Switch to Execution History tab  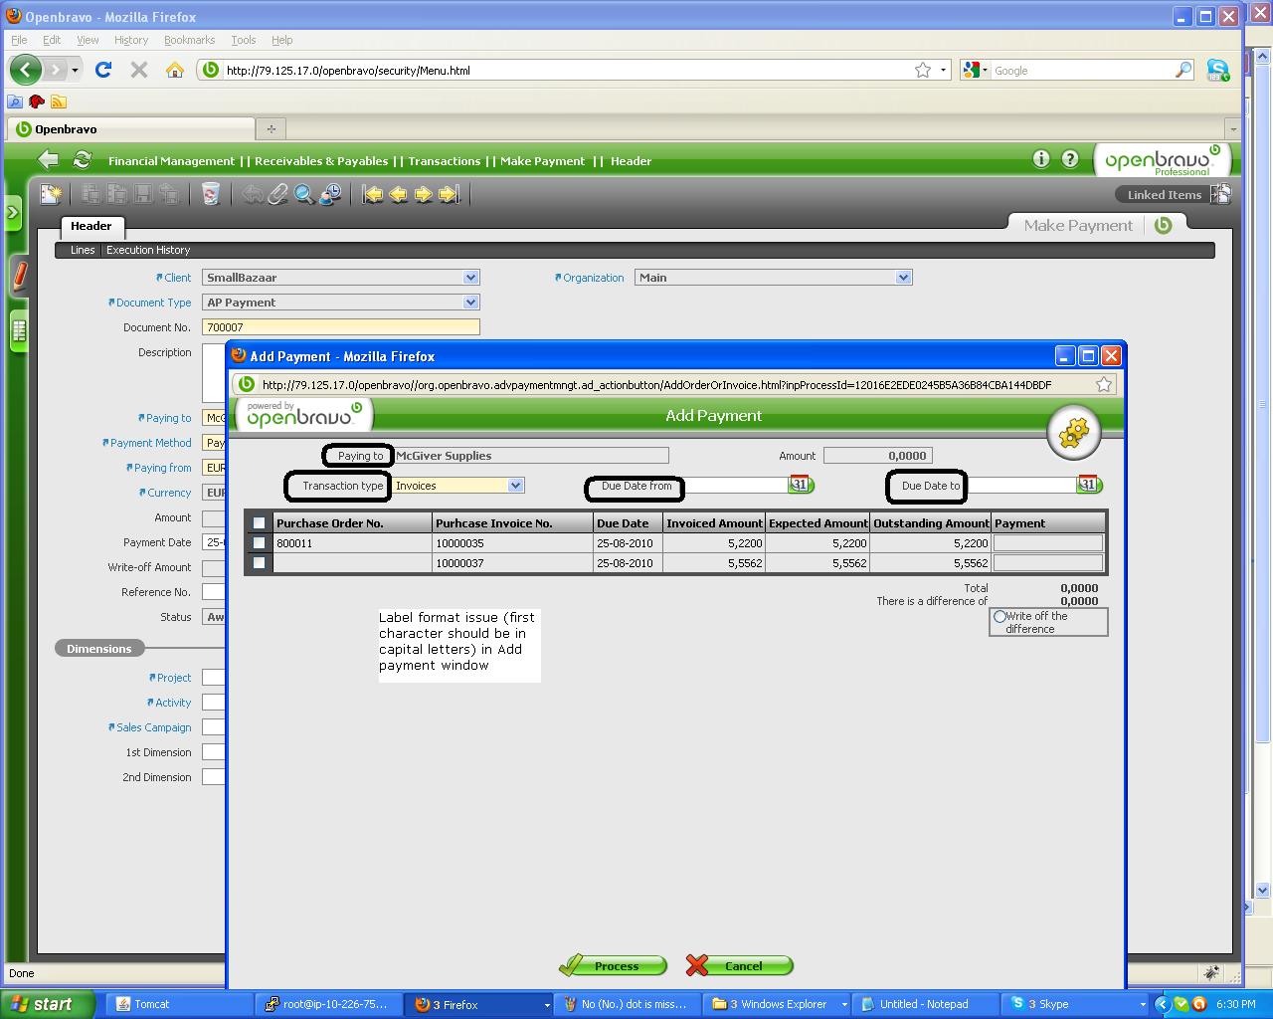click(x=148, y=250)
